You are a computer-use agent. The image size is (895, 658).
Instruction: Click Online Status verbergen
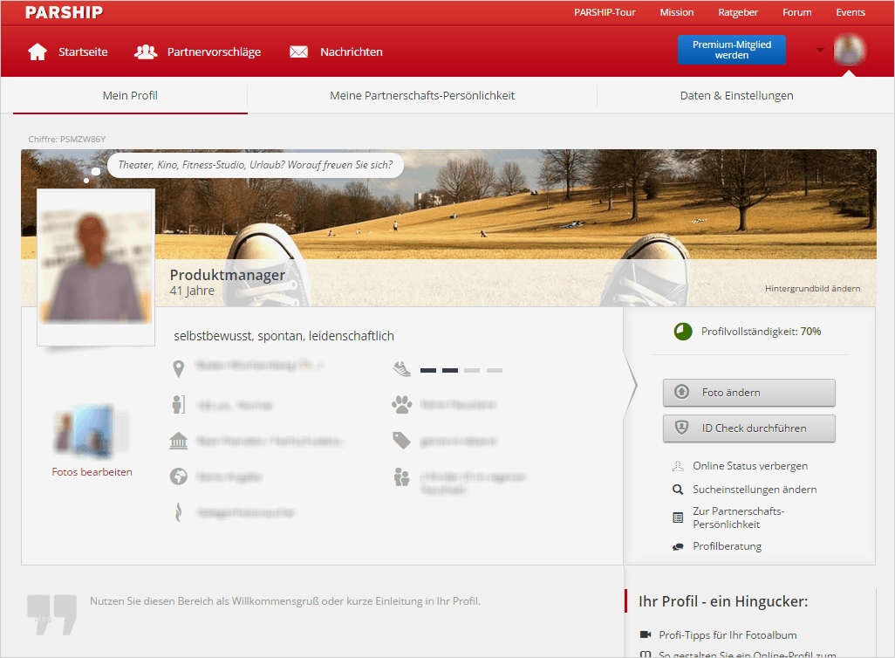tap(750, 466)
